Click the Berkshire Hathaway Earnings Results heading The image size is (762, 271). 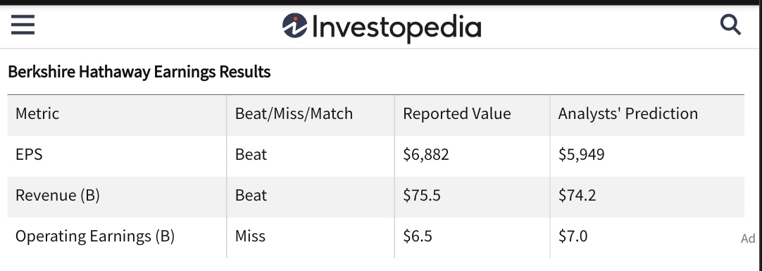point(139,72)
